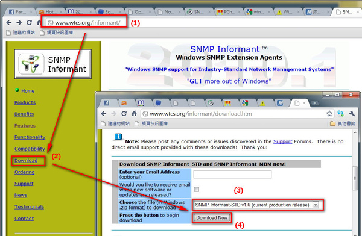This screenshot has height=236, width=362.
Task: Open a new tab in the front window
Action: (x=314, y=103)
